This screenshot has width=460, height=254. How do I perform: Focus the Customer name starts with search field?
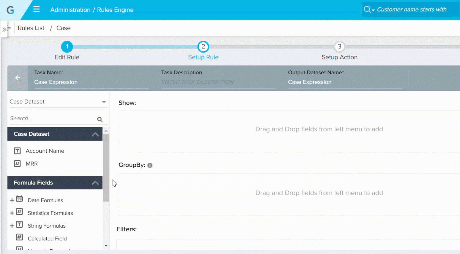tap(412, 9)
